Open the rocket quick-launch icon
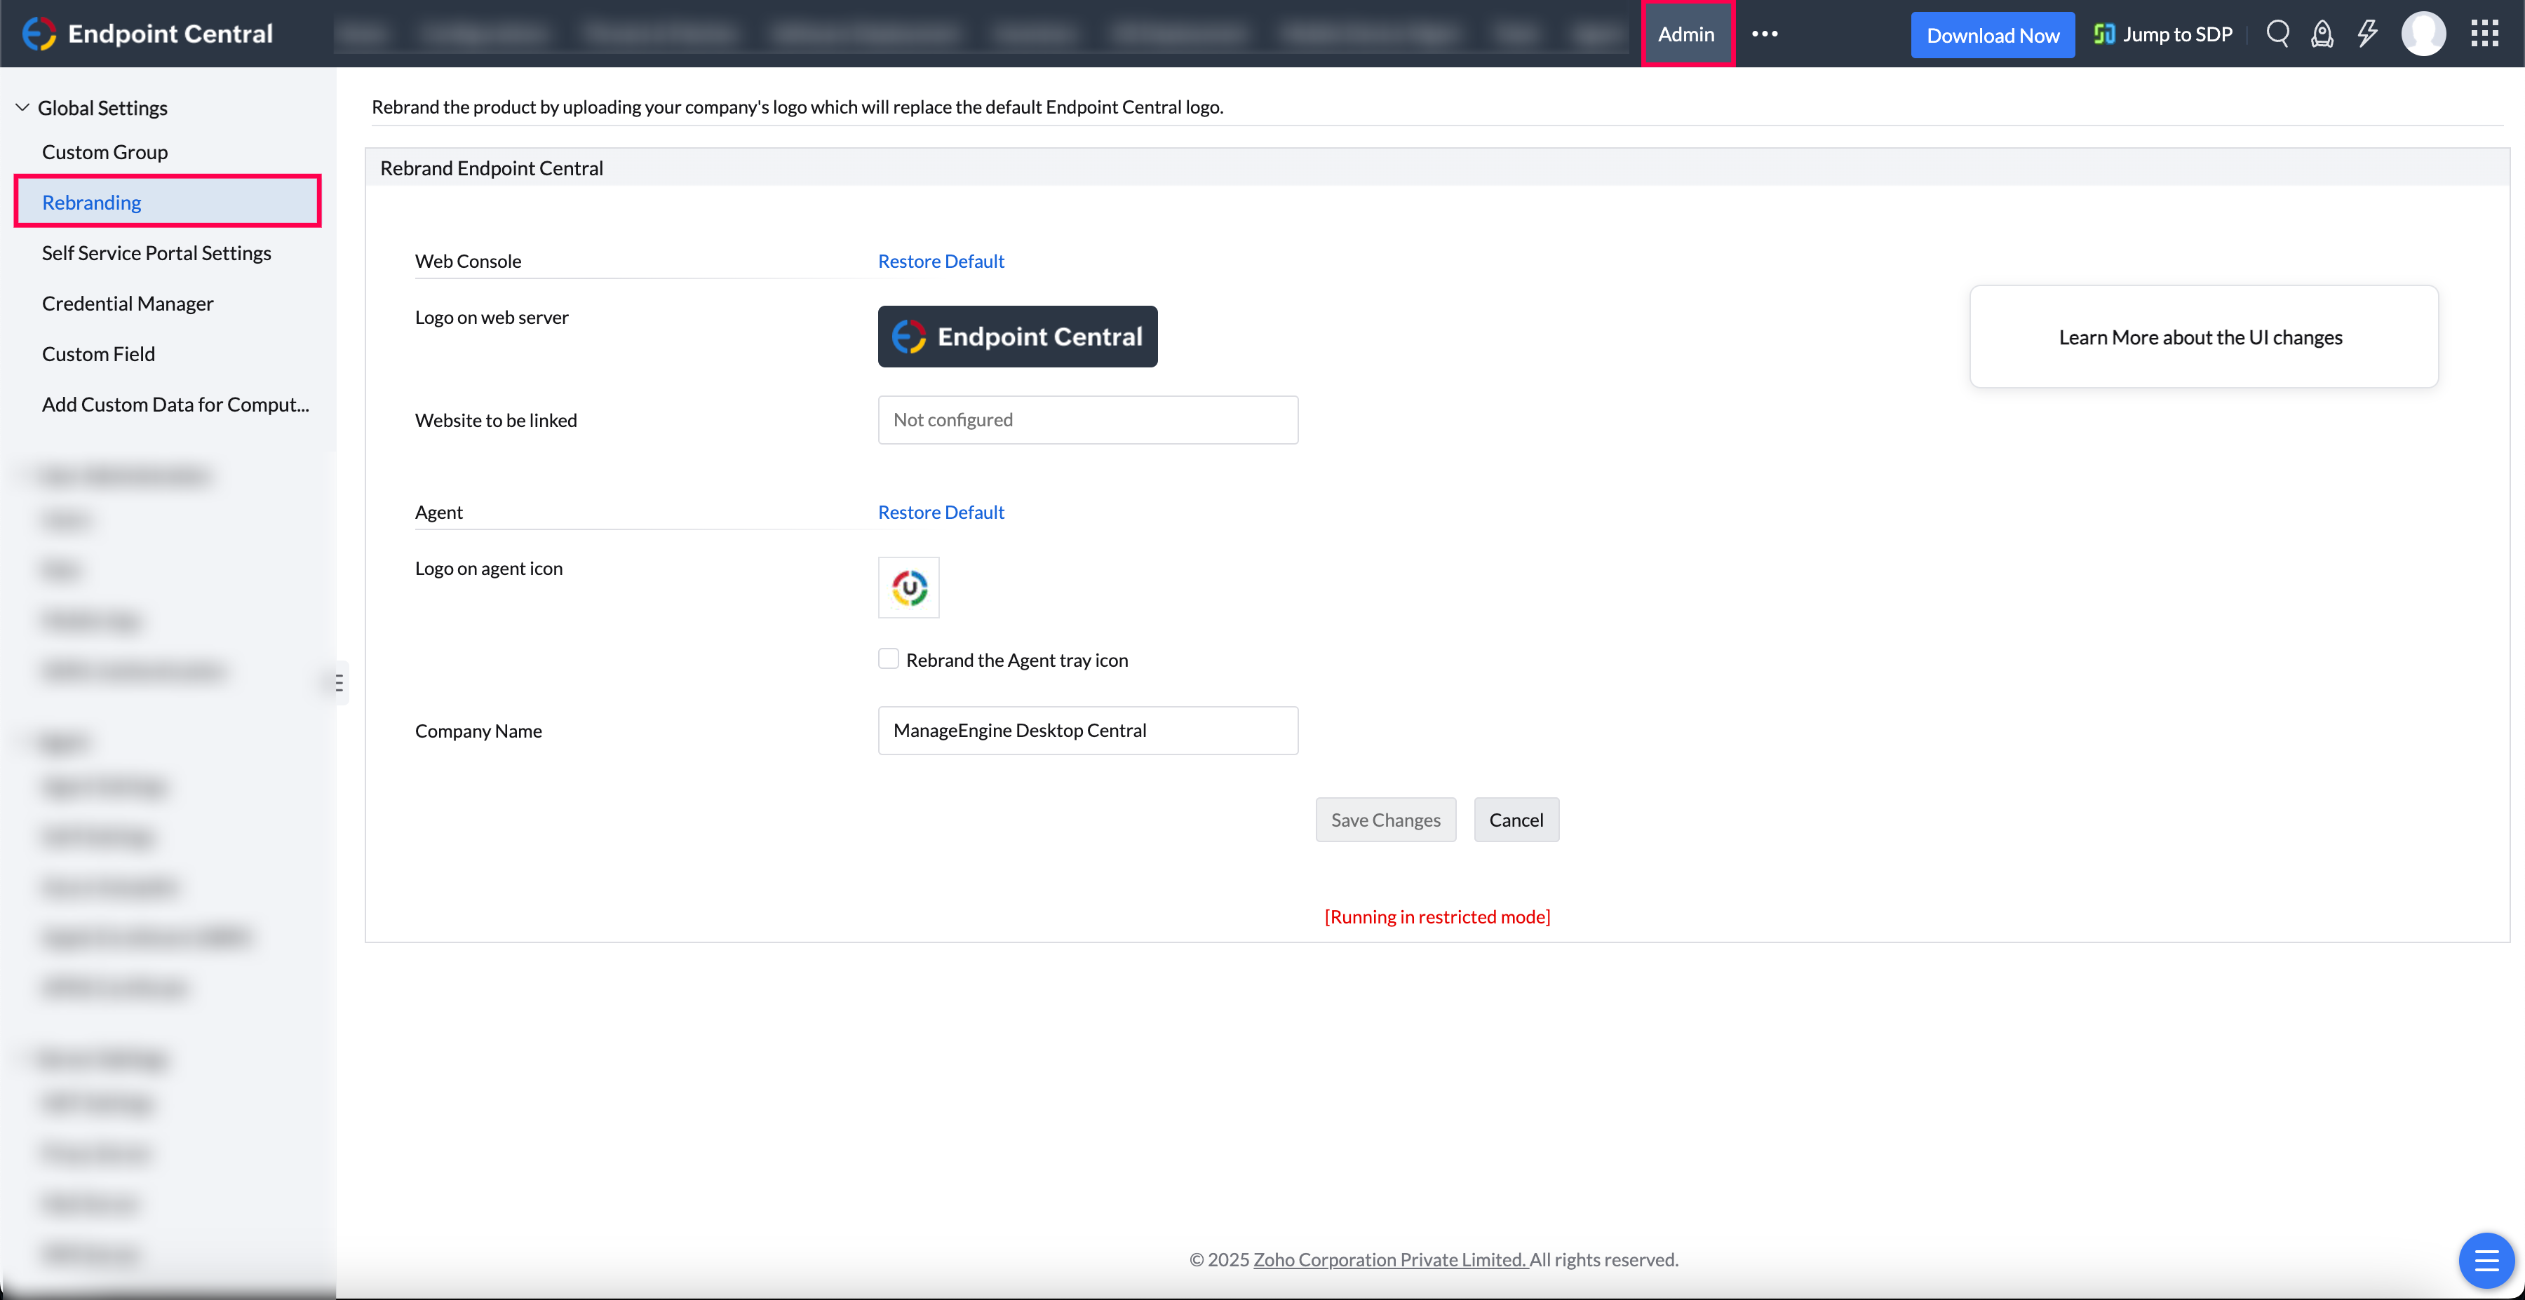 click(2322, 34)
